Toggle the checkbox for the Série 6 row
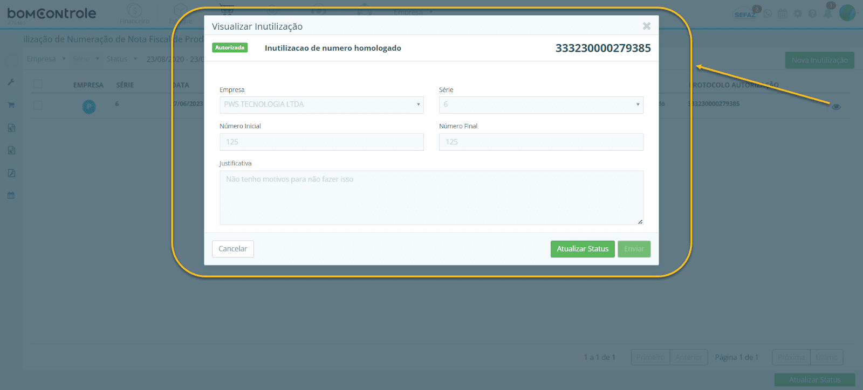The height and width of the screenshot is (390, 863). click(38, 105)
